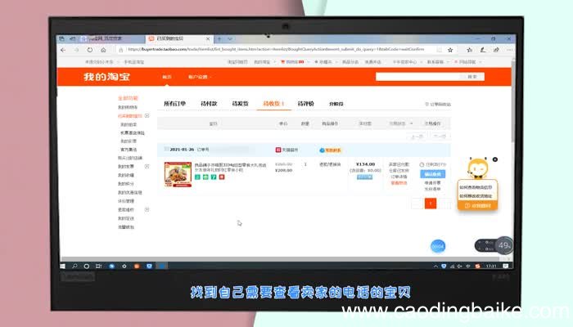573x327 pixels.
Task: Open the browser more options ellipsis menu
Action: point(509,50)
